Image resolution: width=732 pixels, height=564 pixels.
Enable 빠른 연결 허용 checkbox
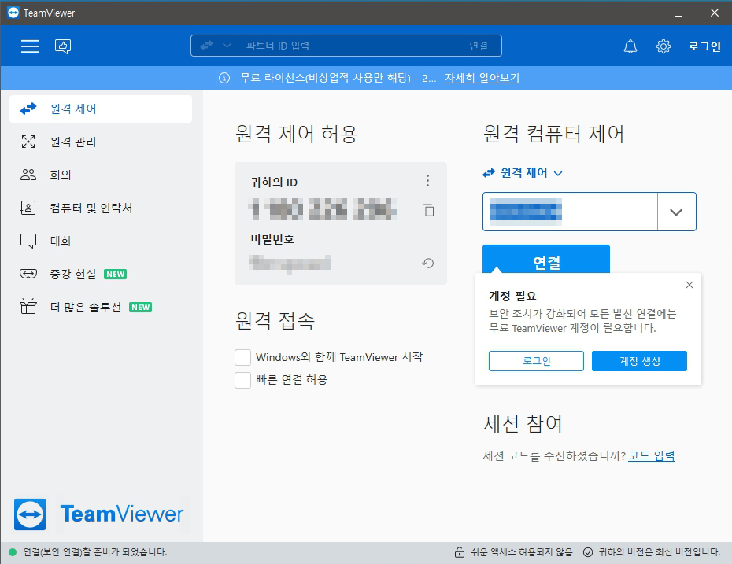[x=242, y=380]
